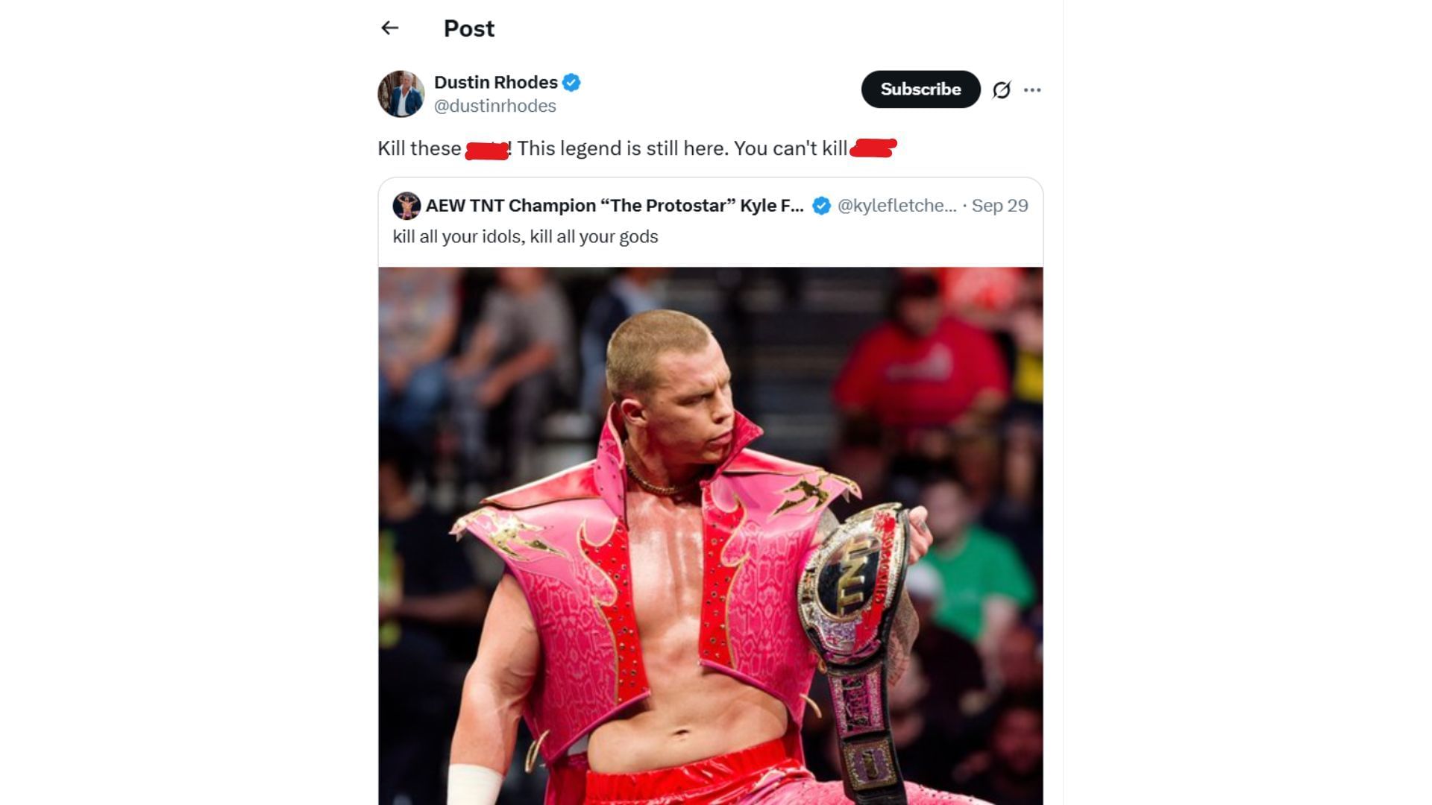The width and height of the screenshot is (1432, 805).
Task: Click the red scribble ending the post
Action: coord(873,148)
